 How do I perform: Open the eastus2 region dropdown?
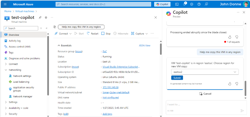205,72
